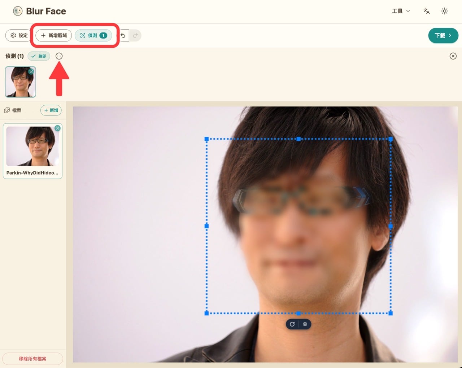Click the bottom-middle handle of blur region

tap(298, 313)
